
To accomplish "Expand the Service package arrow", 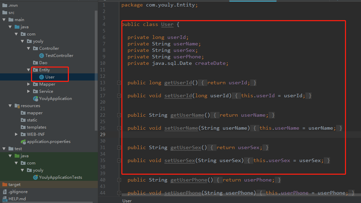I will [29, 91].
